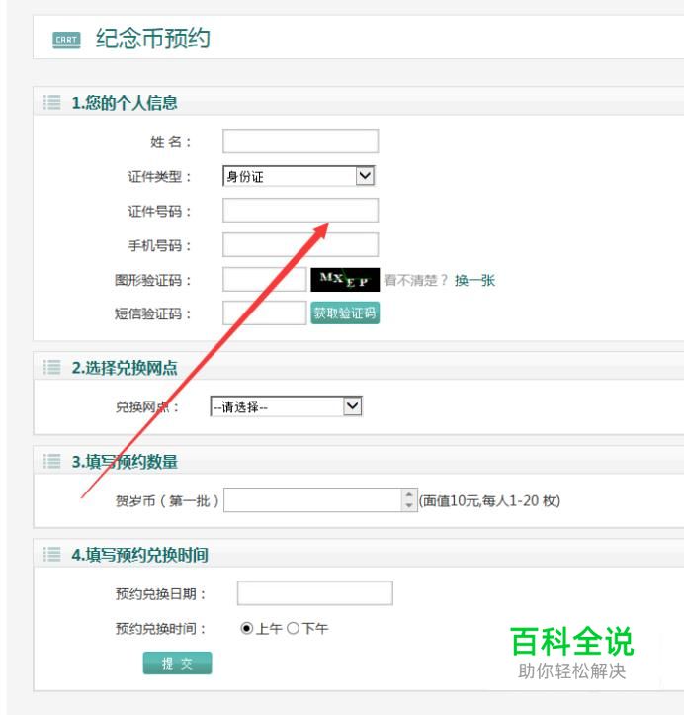Viewport: 684px width, 715px height.
Task: Click the 纪念币预约 page title
Action: click(x=152, y=39)
